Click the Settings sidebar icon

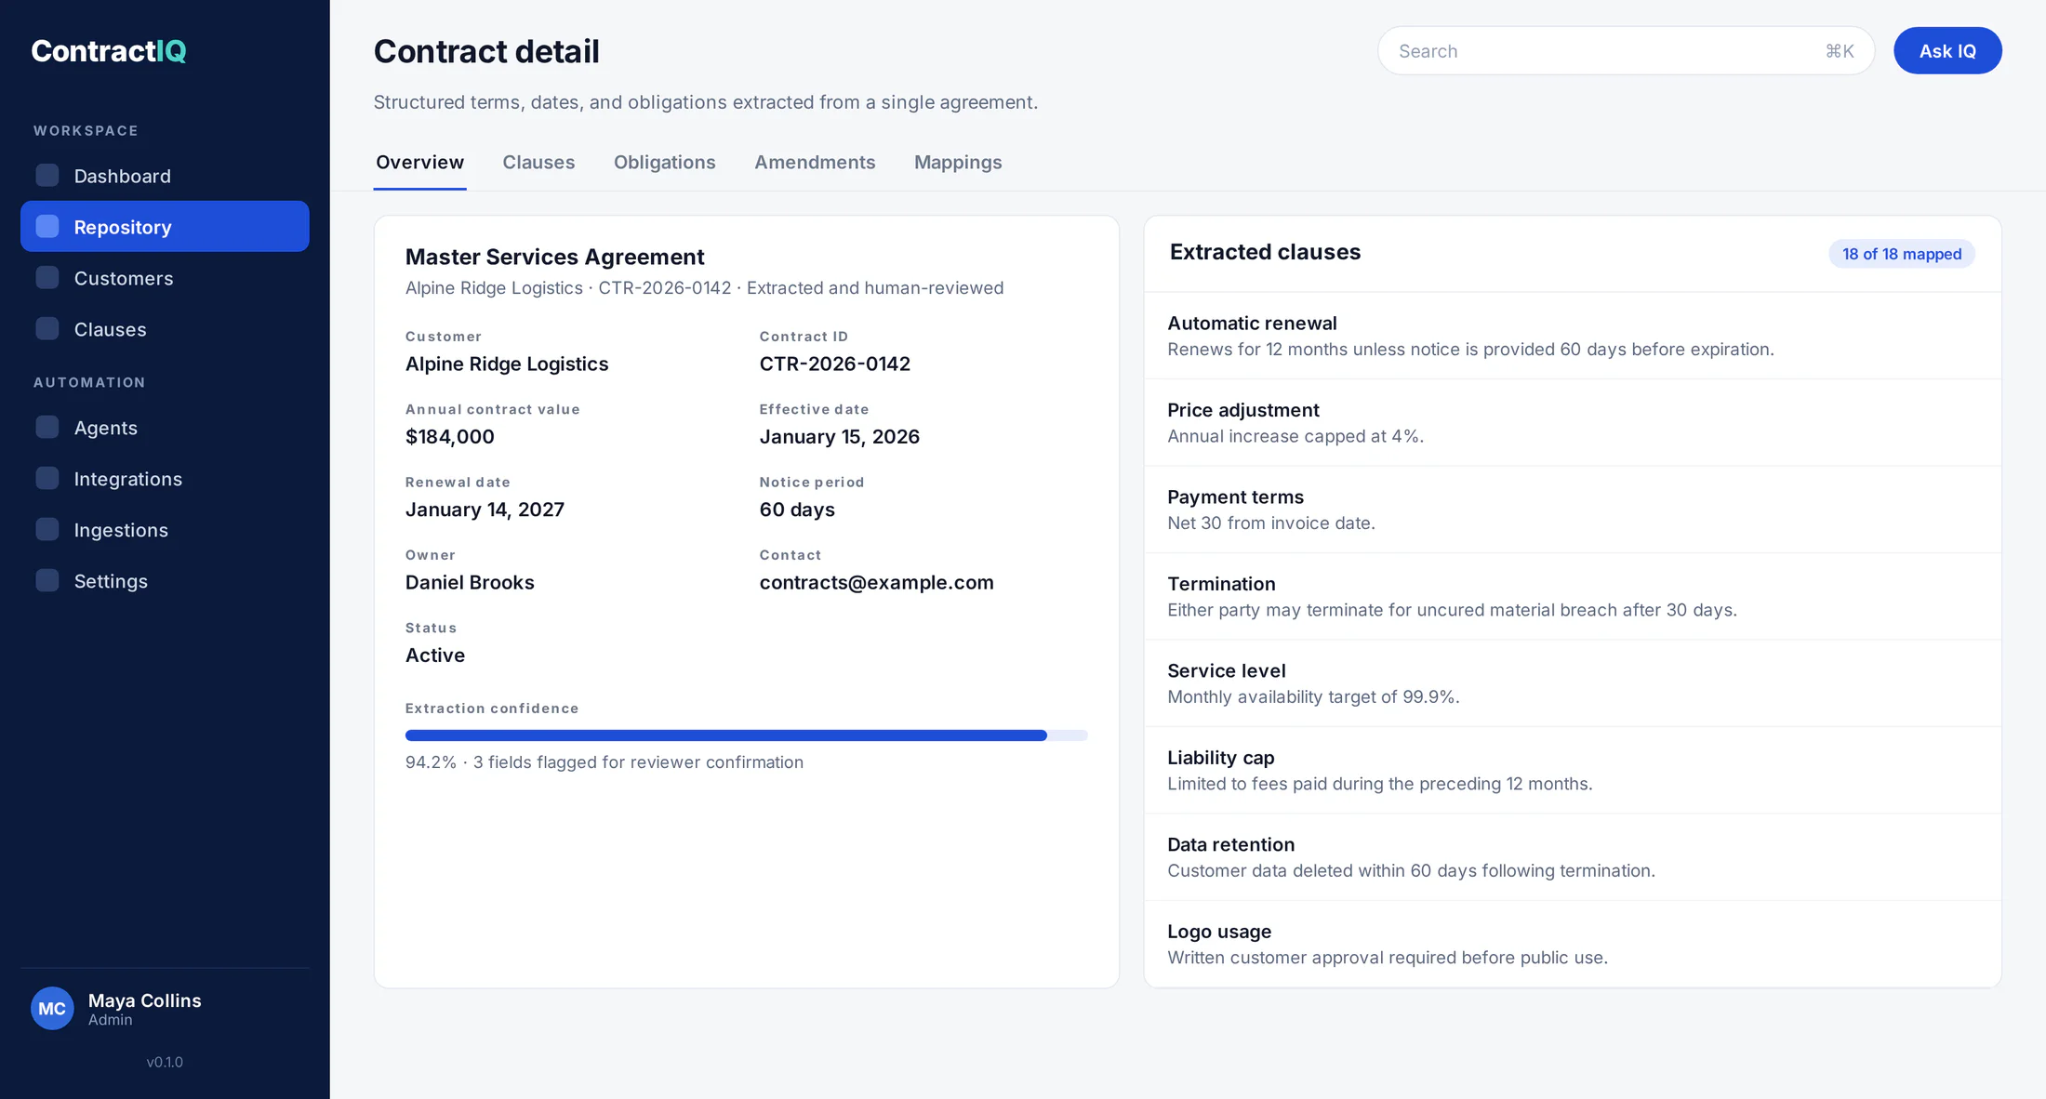47,581
